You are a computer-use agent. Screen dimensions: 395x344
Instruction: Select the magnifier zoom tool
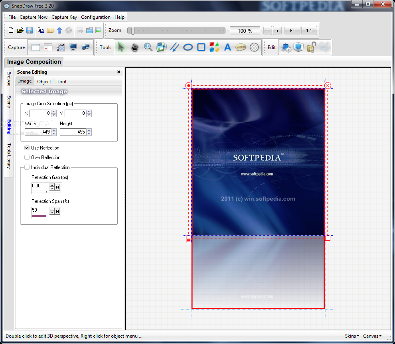point(148,47)
